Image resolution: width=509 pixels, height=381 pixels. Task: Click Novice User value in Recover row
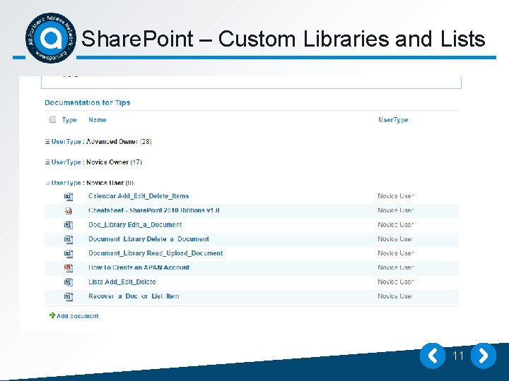[395, 296]
